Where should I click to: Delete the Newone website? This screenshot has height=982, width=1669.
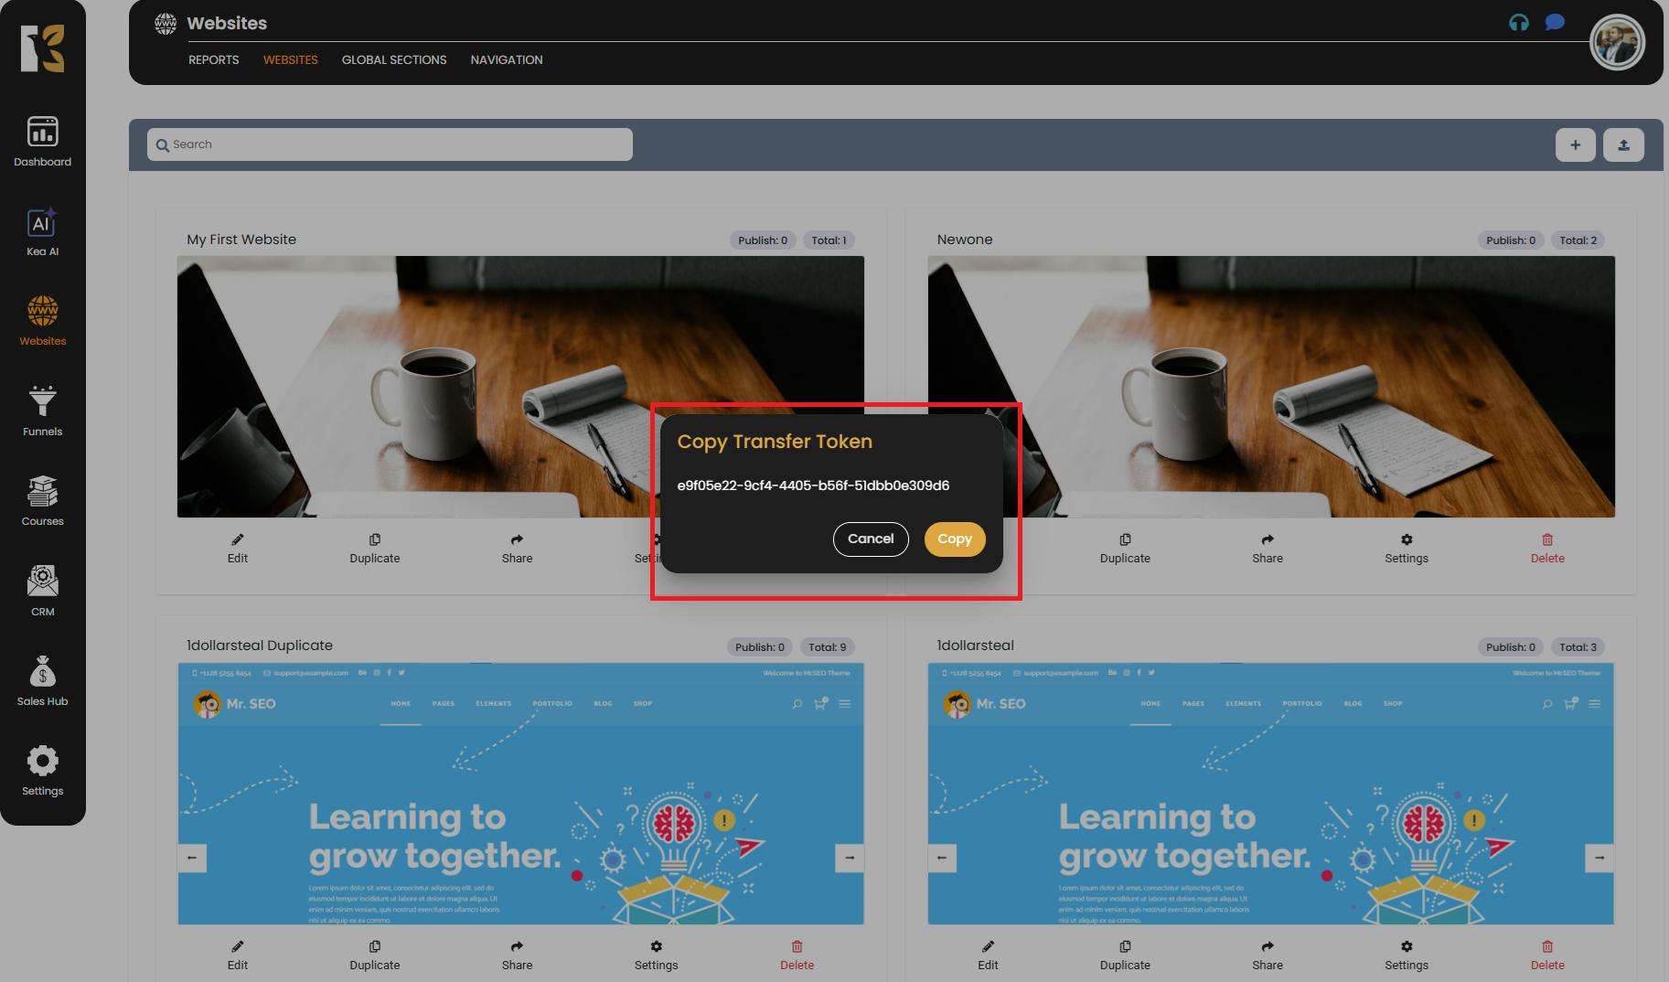click(1546, 548)
